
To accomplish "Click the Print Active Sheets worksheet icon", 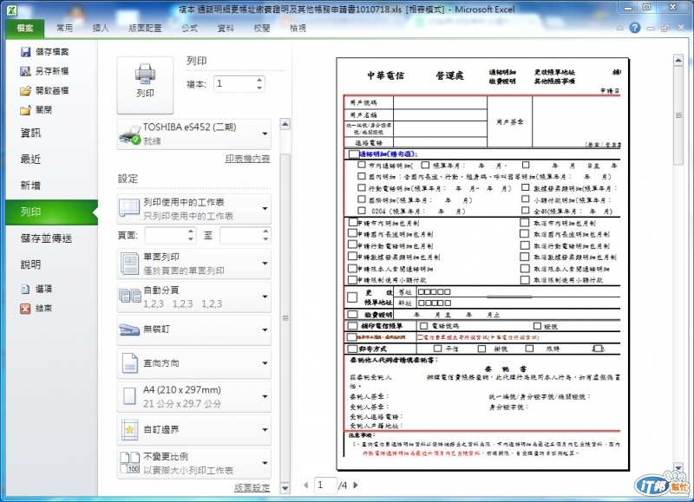I will [129, 208].
